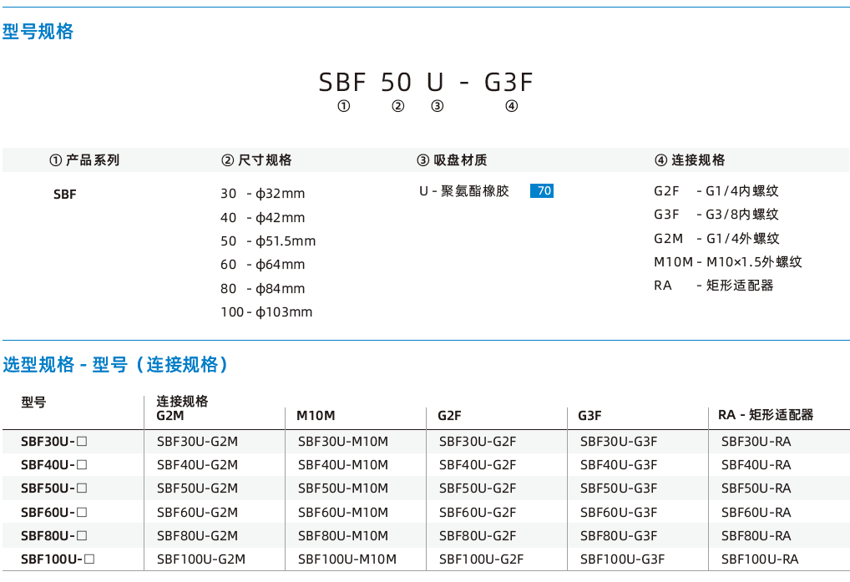Click the 60 - φ64mm size entry

click(262, 265)
